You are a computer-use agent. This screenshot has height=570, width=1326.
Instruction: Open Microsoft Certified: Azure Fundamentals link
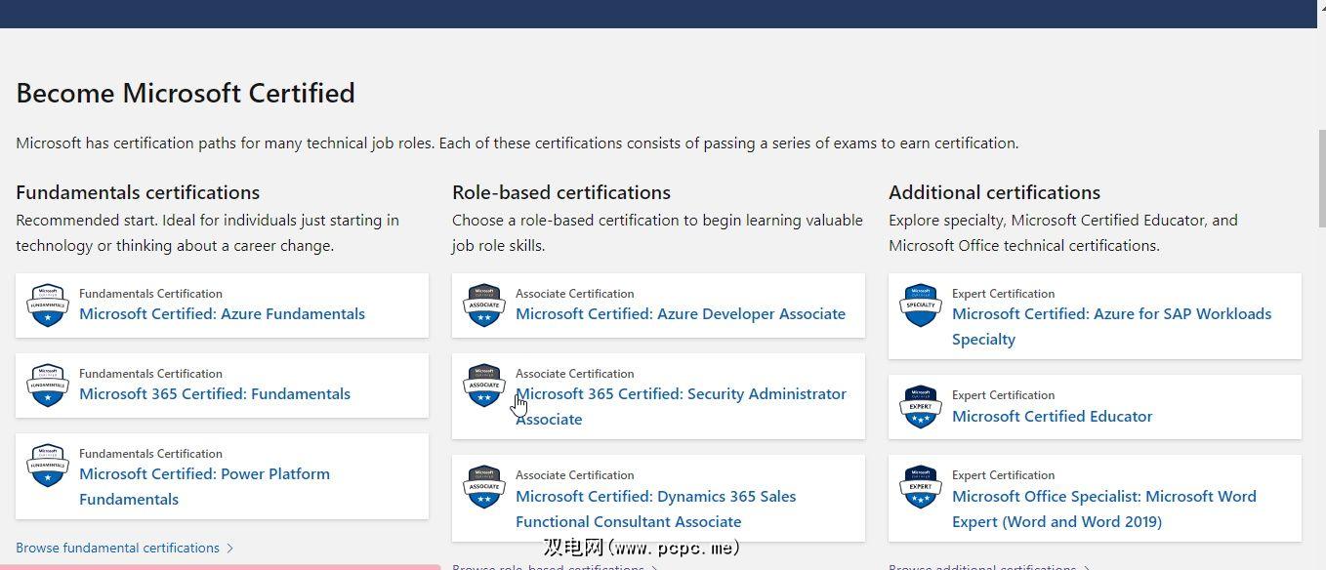click(x=222, y=314)
